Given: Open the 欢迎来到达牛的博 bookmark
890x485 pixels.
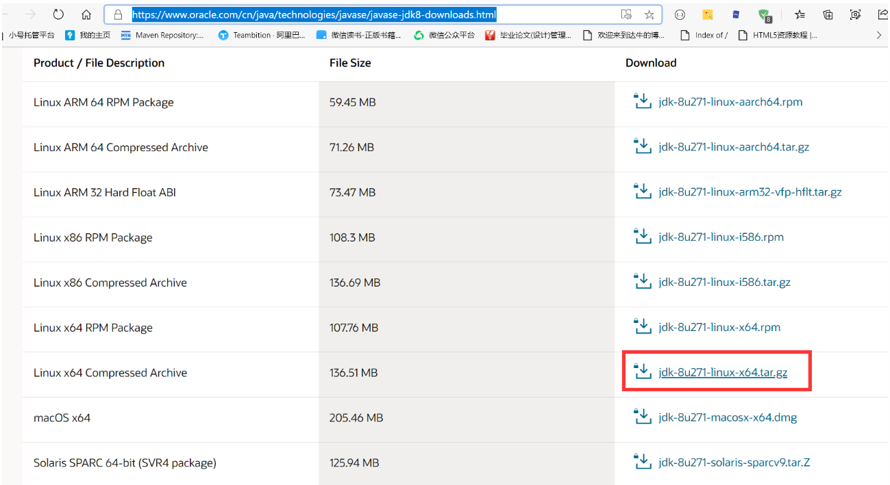Looking at the screenshot, I should tap(623, 36).
